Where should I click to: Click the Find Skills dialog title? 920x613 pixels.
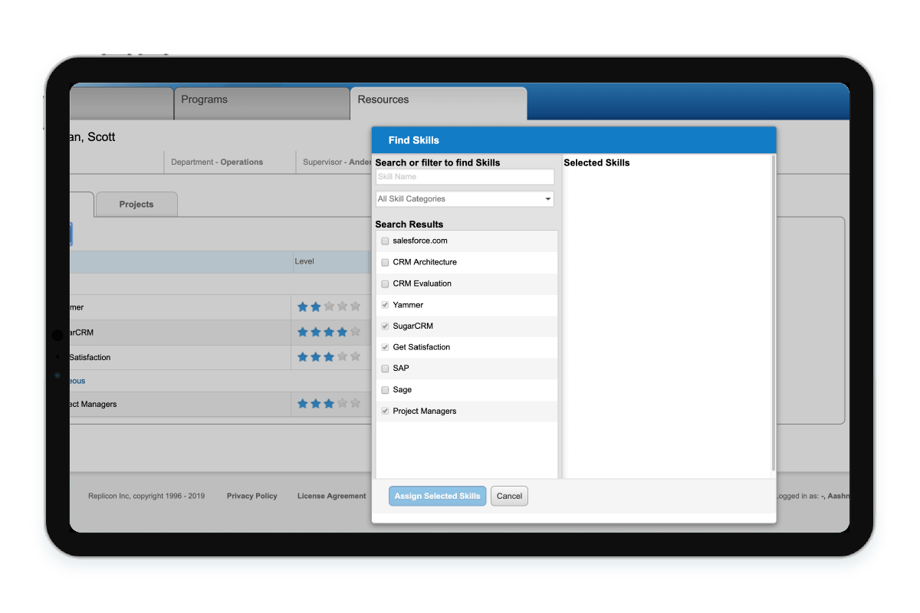[x=414, y=140]
